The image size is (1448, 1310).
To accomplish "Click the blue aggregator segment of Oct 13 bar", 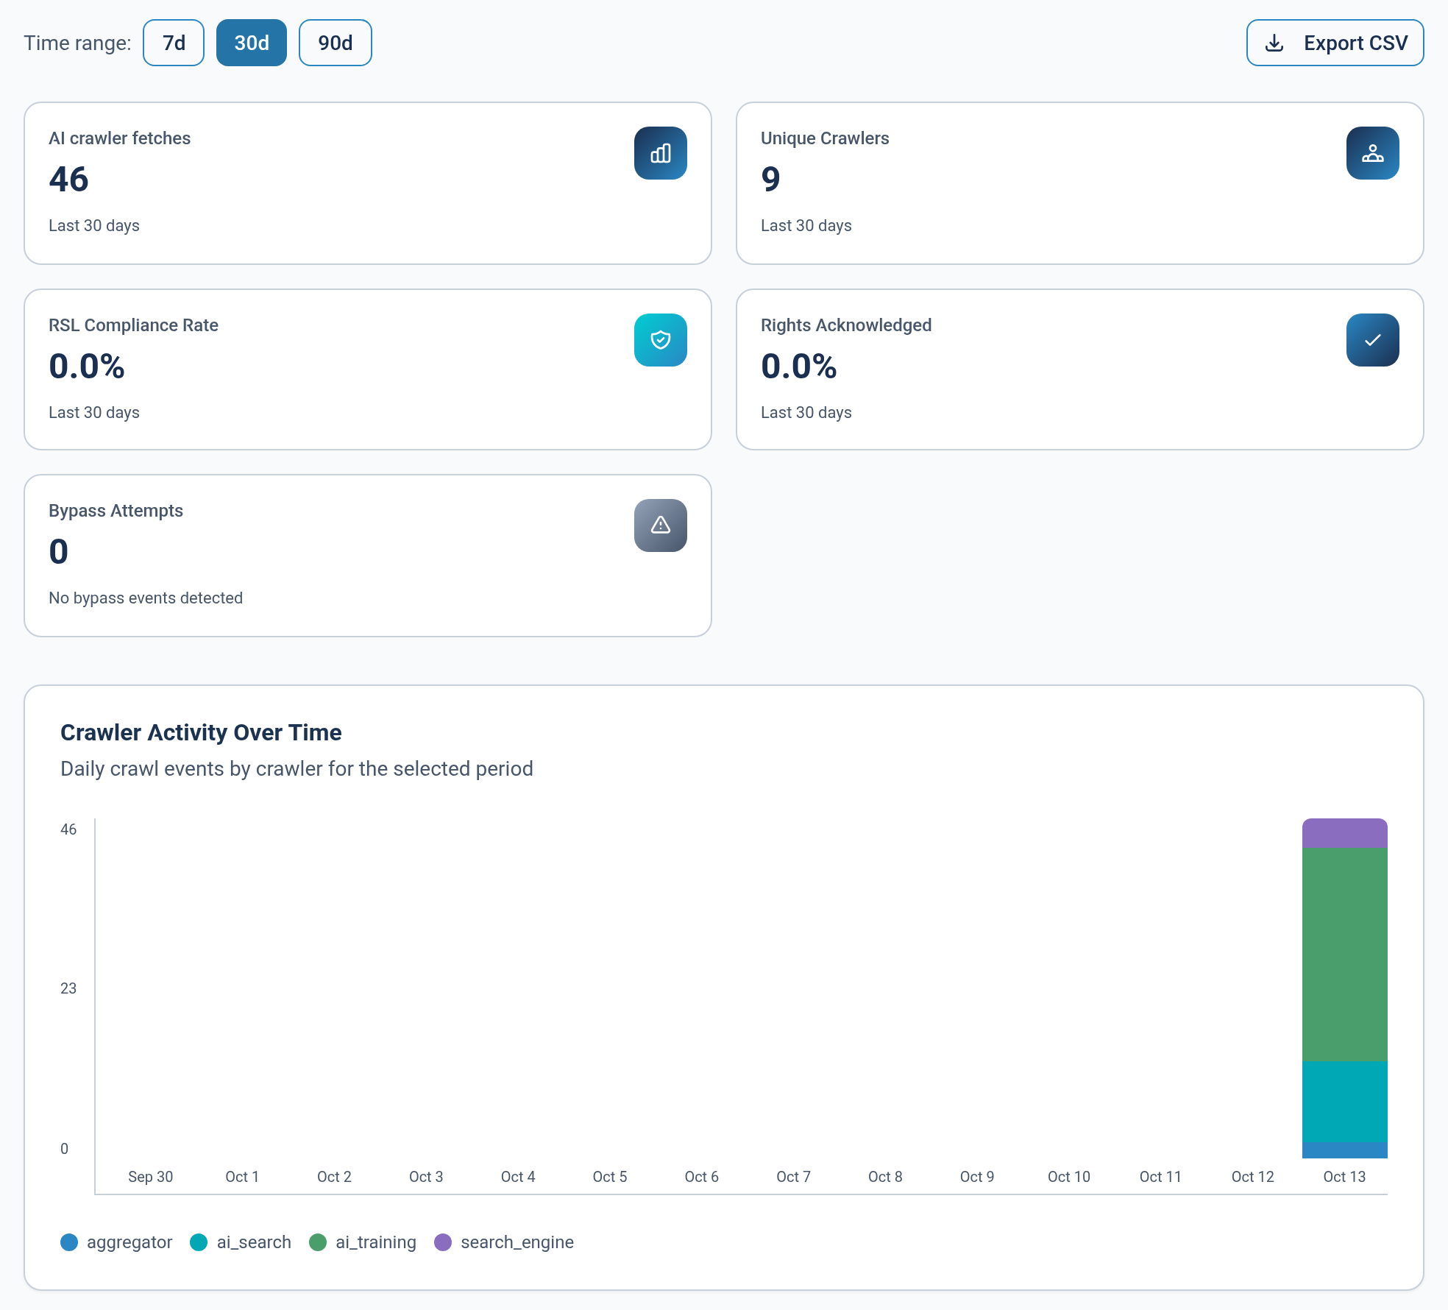I will click(1345, 1150).
